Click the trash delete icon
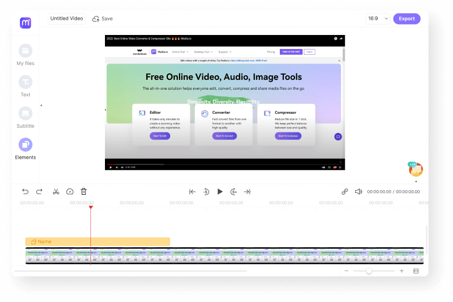453x302 pixels. (x=84, y=191)
